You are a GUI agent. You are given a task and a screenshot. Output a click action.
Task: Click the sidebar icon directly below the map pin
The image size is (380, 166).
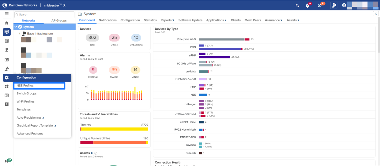pos(6,60)
